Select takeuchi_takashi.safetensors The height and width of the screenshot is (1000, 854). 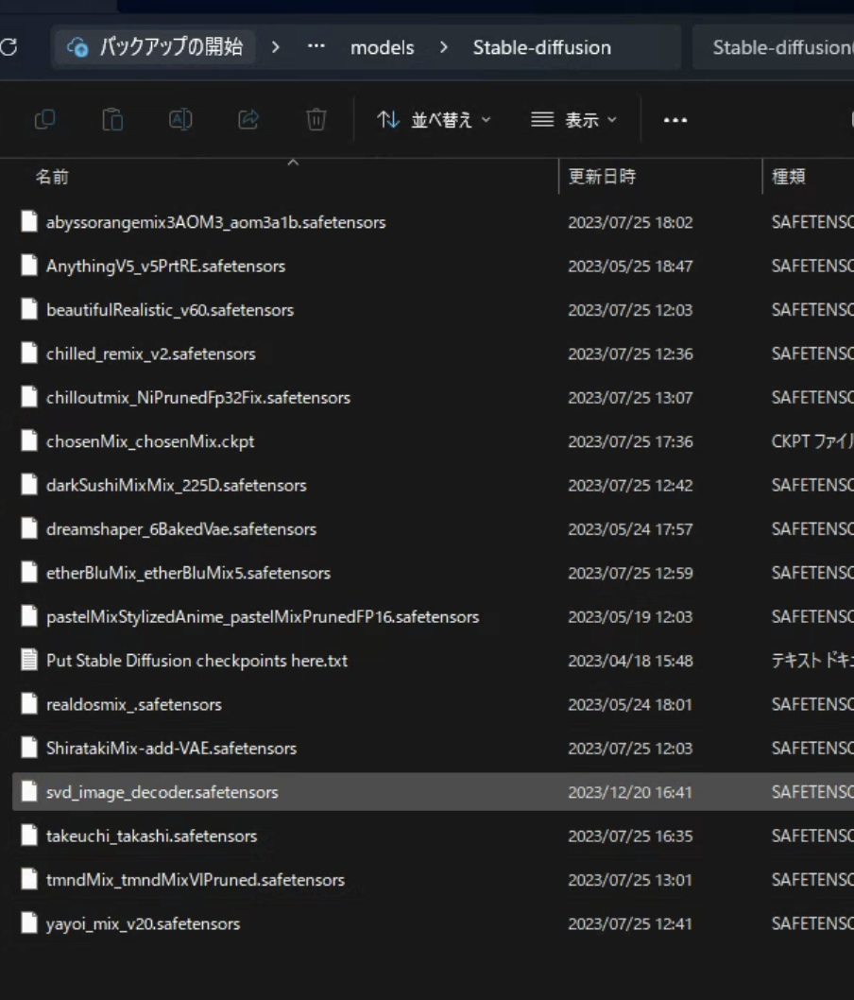click(x=152, y=836)
